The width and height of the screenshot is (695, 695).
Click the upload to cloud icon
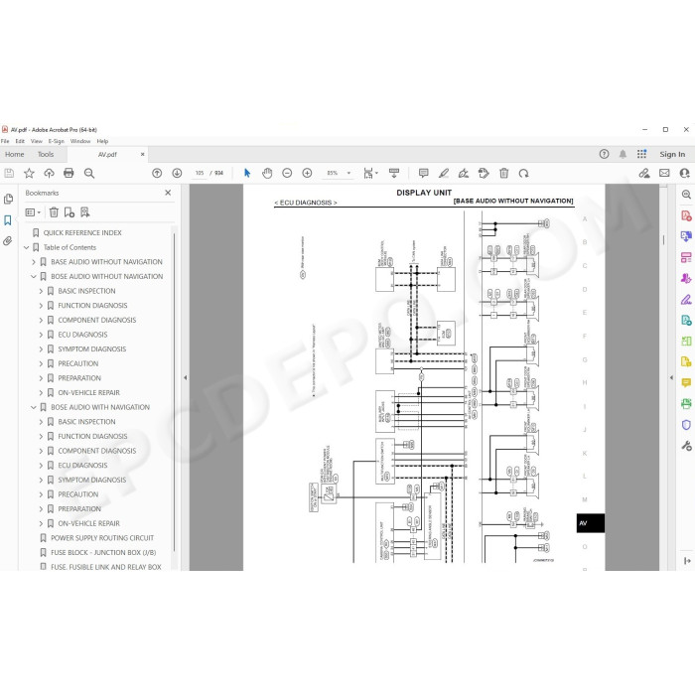click(x=49, y=174)
